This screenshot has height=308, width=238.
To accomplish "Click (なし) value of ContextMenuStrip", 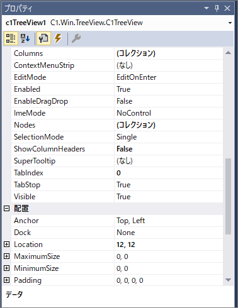I will tap(125, 65).
